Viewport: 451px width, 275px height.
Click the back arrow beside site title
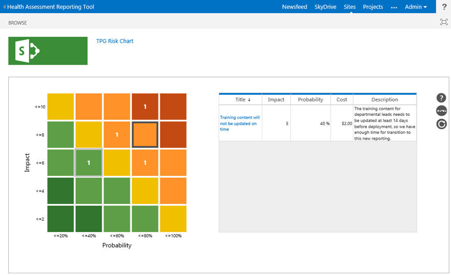(x=4, y=7)
